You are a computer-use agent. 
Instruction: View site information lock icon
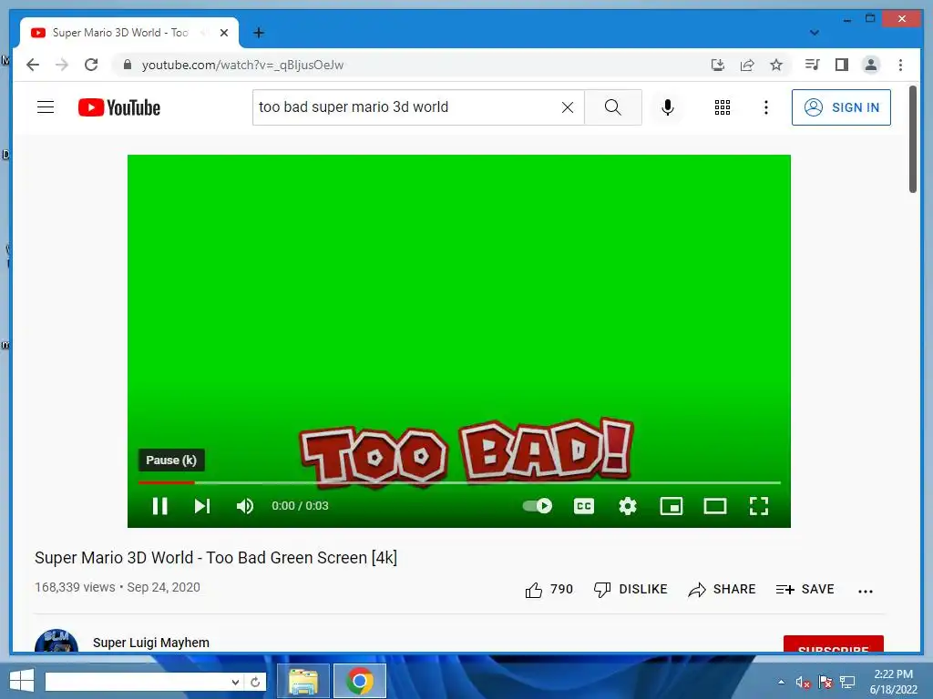tap(127, 65)
